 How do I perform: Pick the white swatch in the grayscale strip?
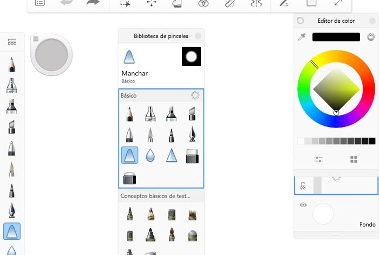(x=300, y=141)
